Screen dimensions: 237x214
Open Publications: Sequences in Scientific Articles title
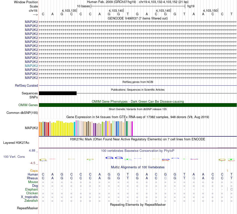click(138, 90)
